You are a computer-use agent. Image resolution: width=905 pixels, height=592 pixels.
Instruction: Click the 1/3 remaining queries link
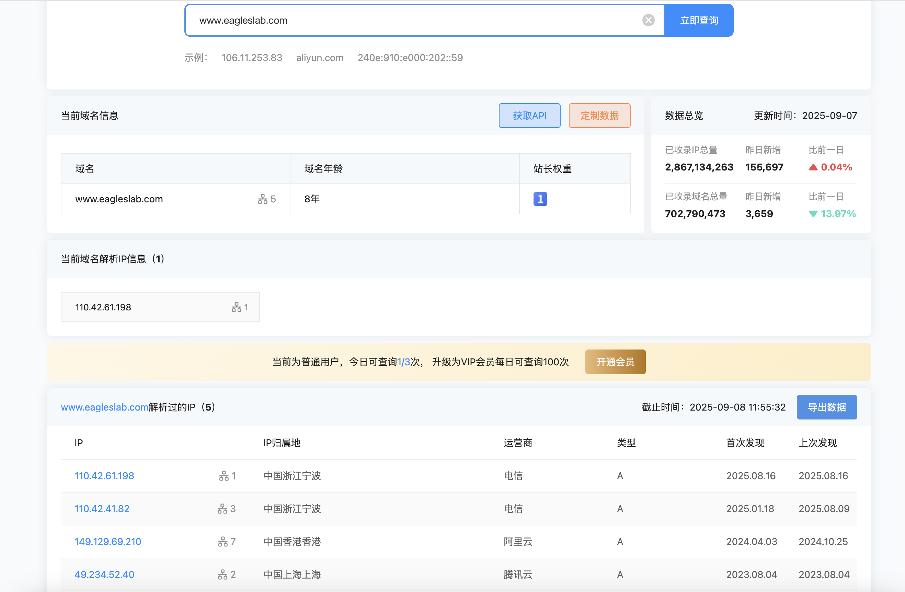pyautogui.click(x=404, y=362)
